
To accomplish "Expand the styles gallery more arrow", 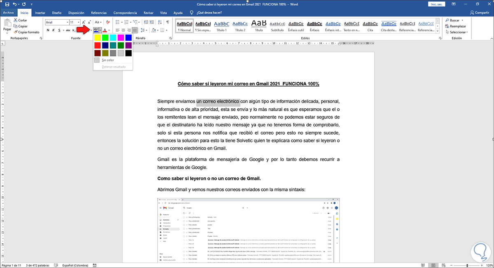I will click(x=437, y=31).
